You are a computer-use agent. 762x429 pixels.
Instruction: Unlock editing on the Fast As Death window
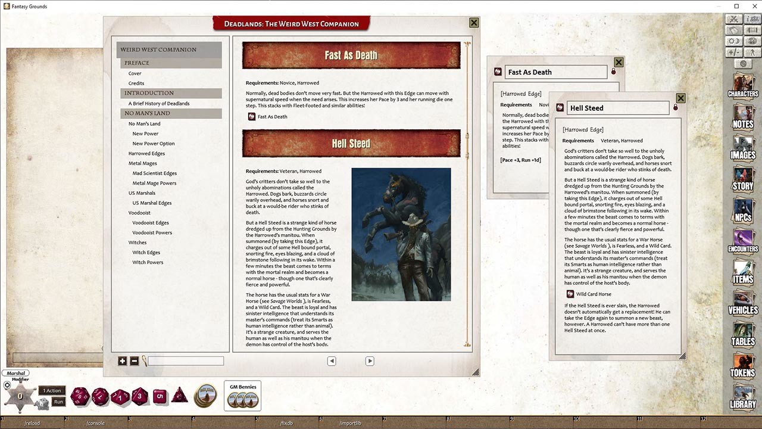click(x=613, y=71)
